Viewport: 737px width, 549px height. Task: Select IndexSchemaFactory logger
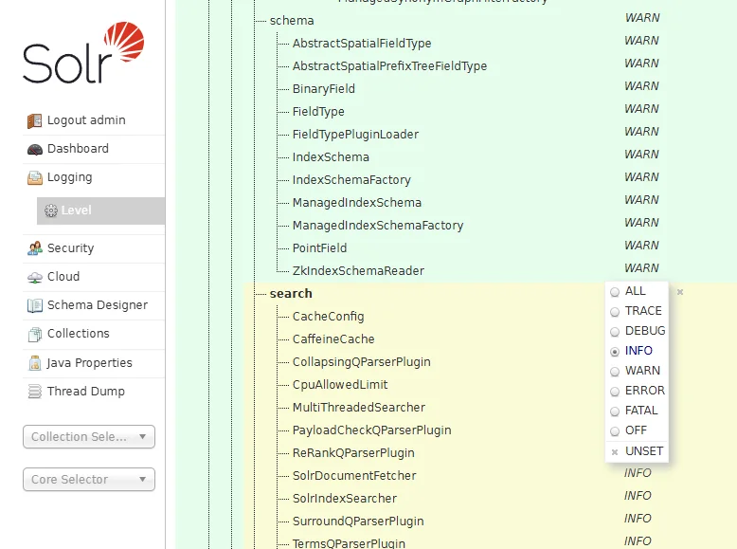[x=351, y=180]
